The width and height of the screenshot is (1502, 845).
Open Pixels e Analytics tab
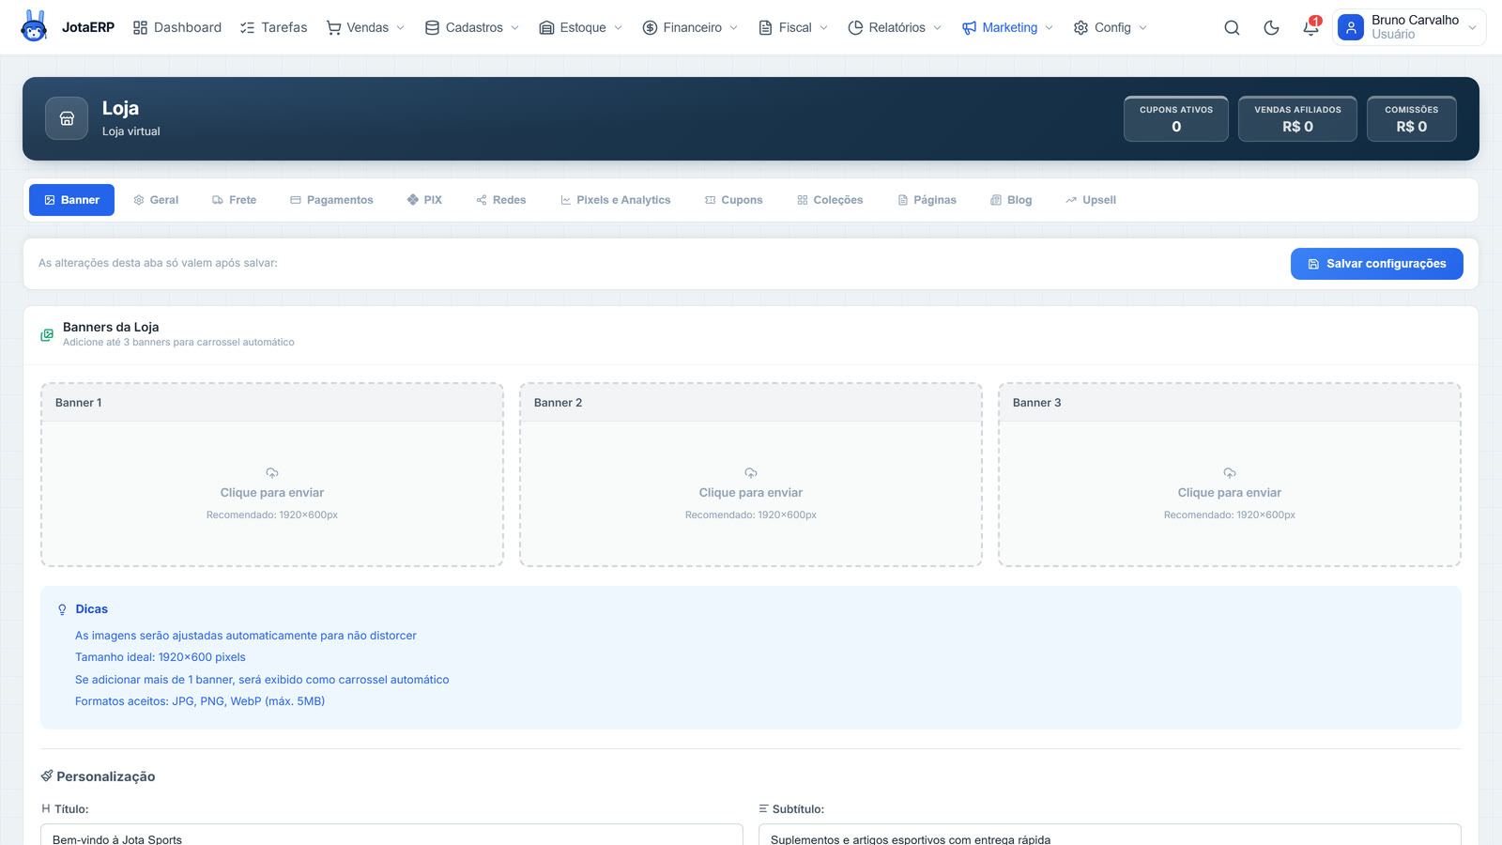pos(616,200)
